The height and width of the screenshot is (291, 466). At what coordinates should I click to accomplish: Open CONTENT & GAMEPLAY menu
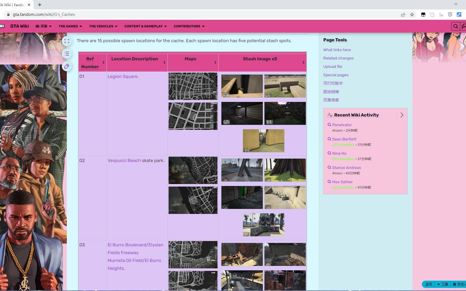(146, 26)
